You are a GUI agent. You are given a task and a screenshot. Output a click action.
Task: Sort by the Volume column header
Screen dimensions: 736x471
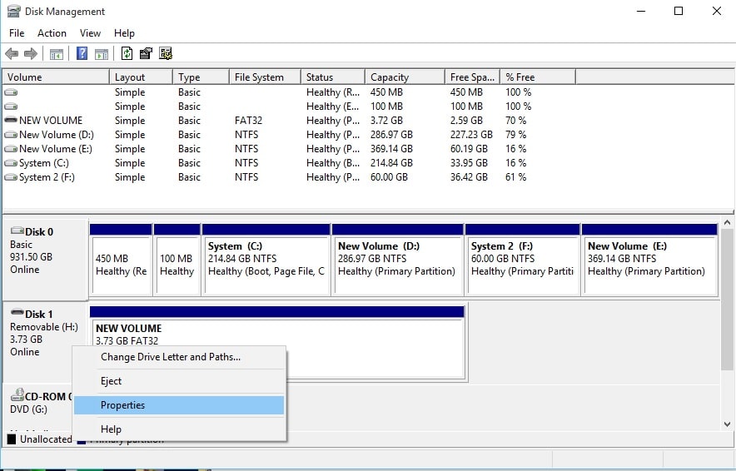[56, 77]
